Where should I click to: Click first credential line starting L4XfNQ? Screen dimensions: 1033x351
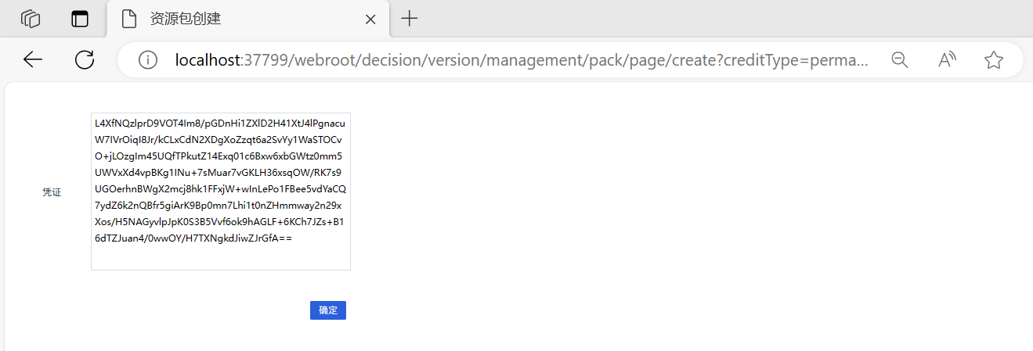[219, 124]
